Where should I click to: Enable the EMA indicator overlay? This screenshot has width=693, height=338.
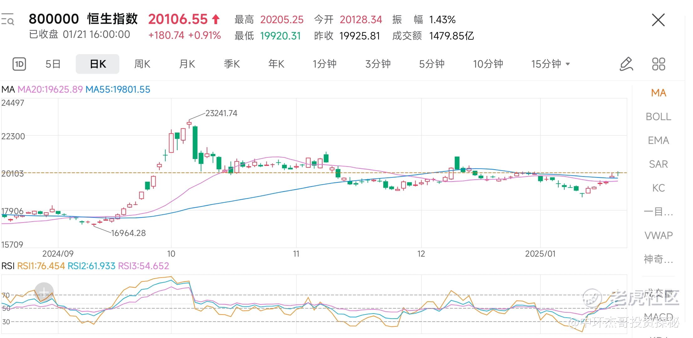point(658,141)
